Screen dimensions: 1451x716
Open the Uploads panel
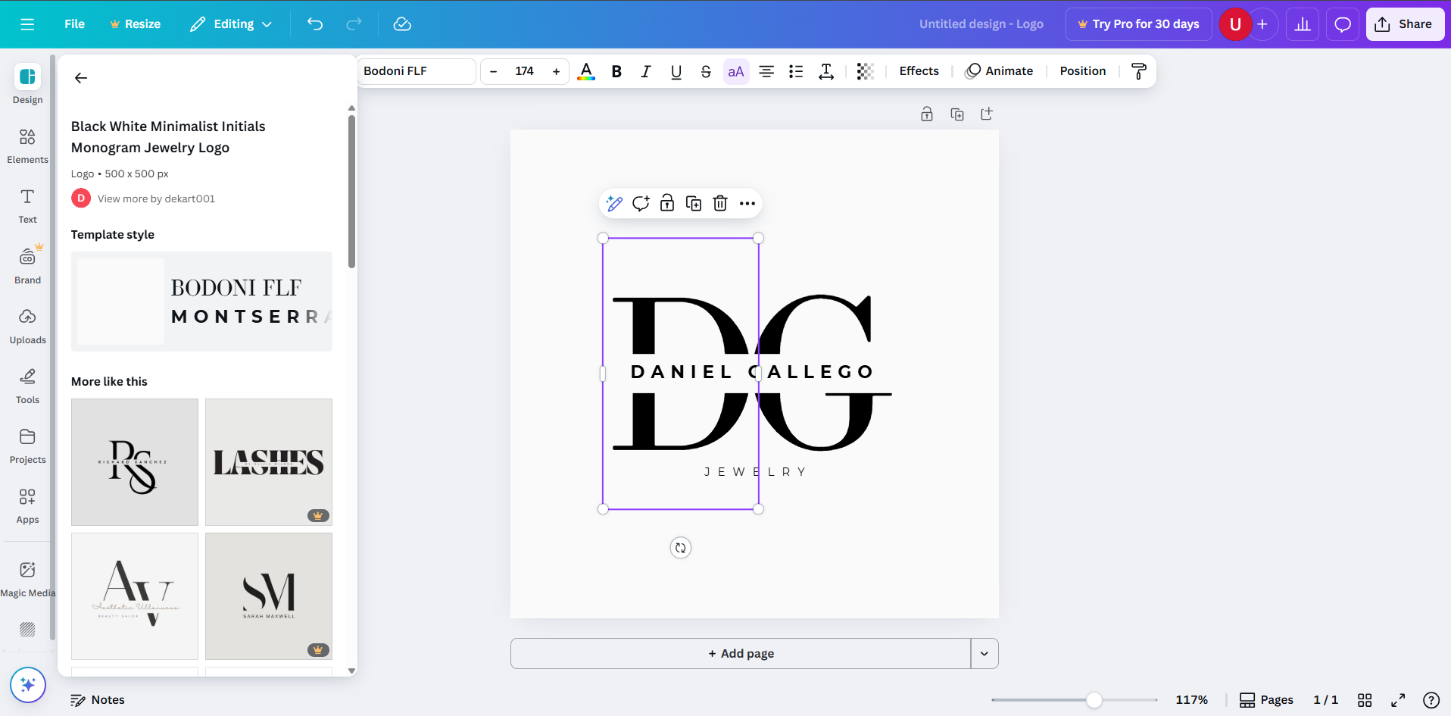27,326
